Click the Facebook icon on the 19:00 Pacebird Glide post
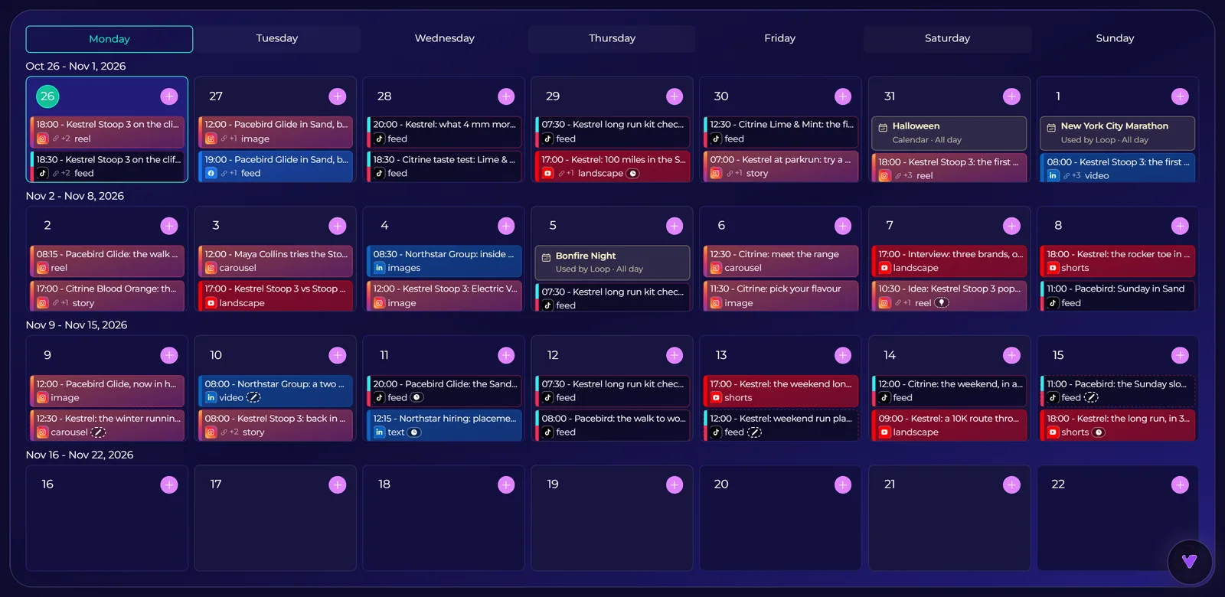The height and width of the screenshot is (597, 1225). [x=211, y=174]
